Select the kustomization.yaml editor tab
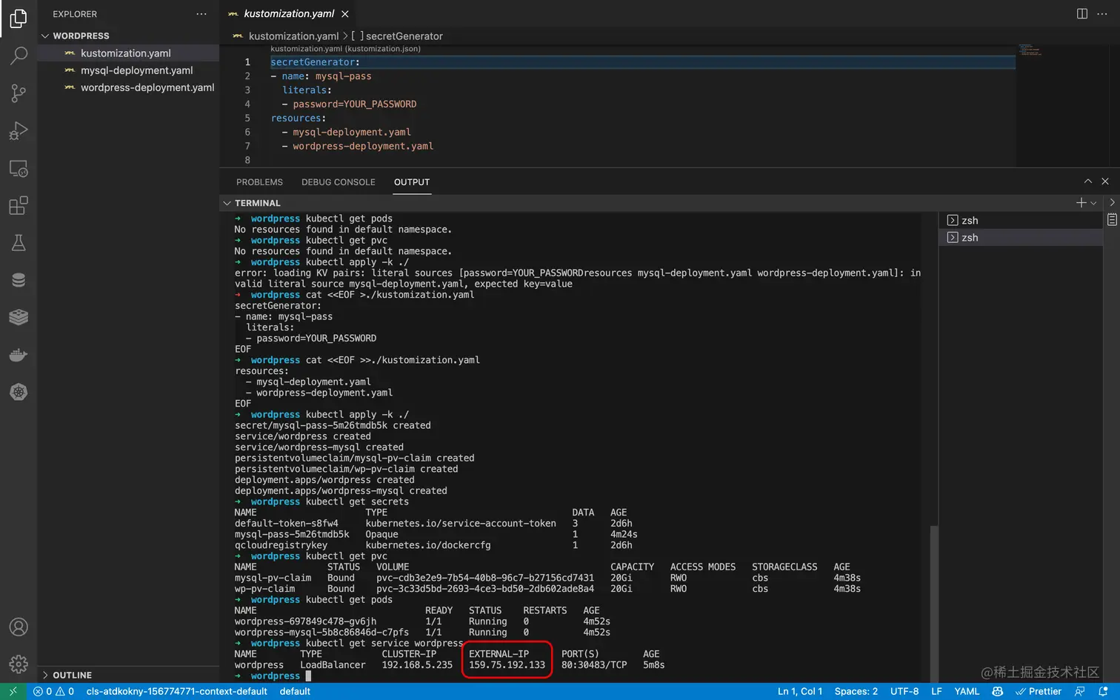The height and width of the screenshot is (700, 1120). click(287, 14)
